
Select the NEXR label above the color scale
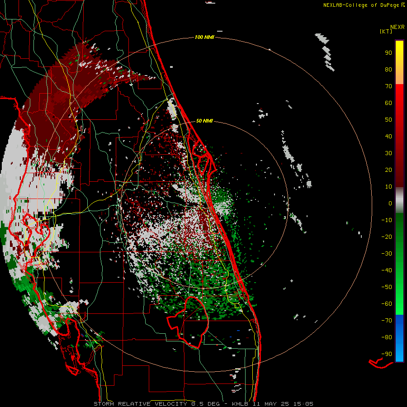click(397, 27)
